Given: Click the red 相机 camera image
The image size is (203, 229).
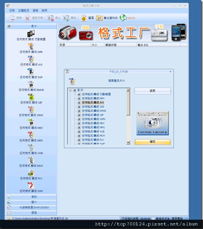Looking at the screenshot, I should [x=86, y=35].
